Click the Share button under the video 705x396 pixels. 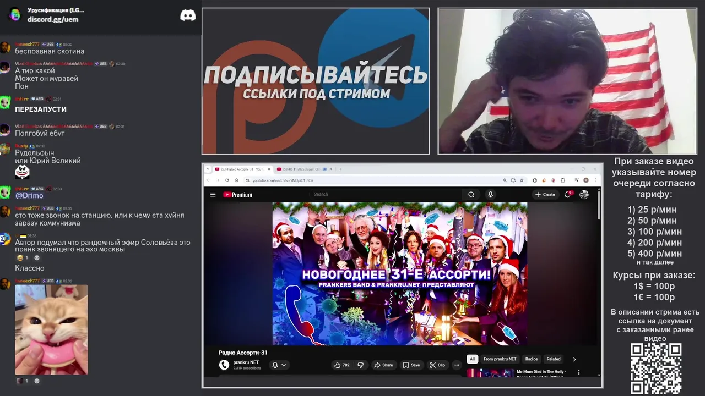pyautogui.click(x=383, y=365)
